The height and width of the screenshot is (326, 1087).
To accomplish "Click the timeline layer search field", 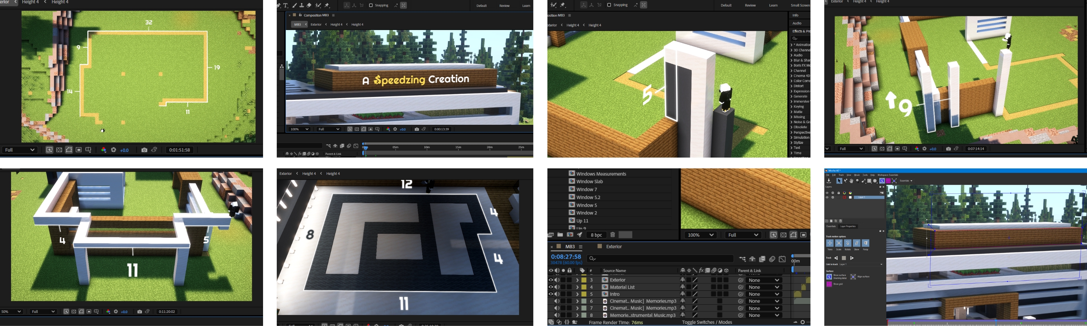I will [x=661, y=259].
